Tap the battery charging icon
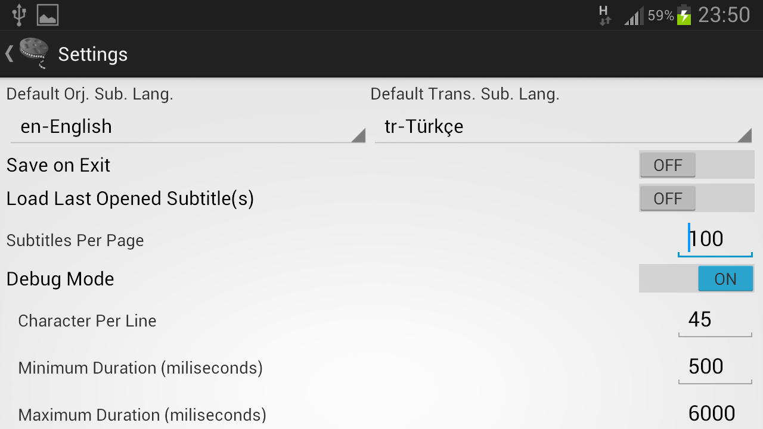Screen dimensions: 763x429 [x=684, y=15]
